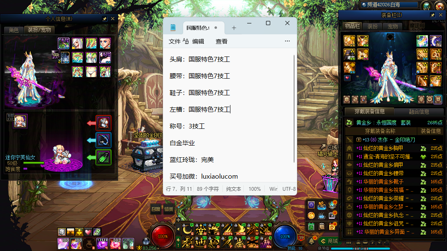This screenshot has width=447, height=251.
Task: Open the 宠物 tab in equipment panel
Action: [393, 26]
